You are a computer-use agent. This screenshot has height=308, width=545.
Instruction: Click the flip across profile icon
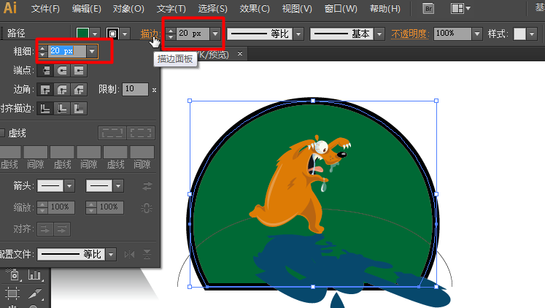(147, 255)
